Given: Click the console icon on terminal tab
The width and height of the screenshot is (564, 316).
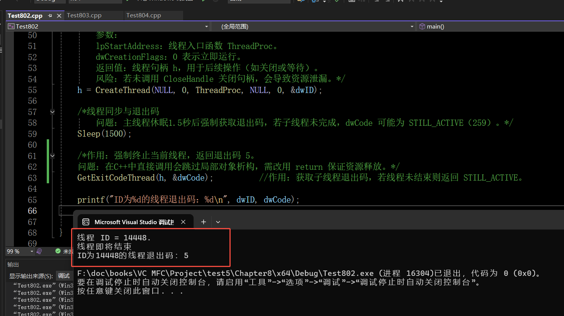Looking at the screenshot, I should pos(86,222).
